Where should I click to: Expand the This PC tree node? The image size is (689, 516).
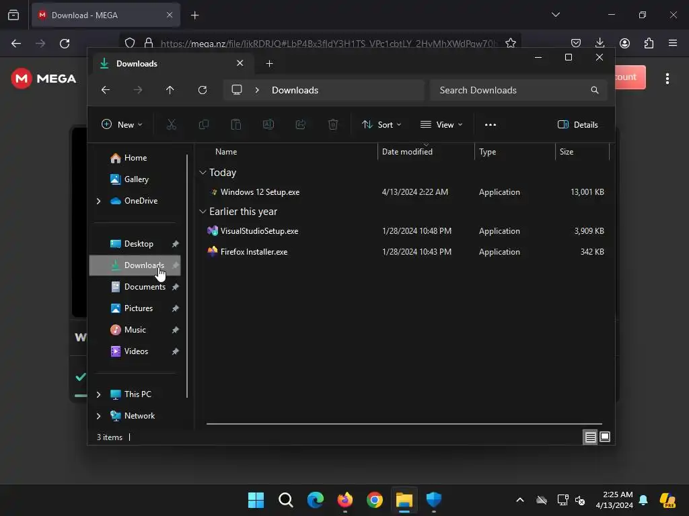pyautogui.click(x=98, y=394)
